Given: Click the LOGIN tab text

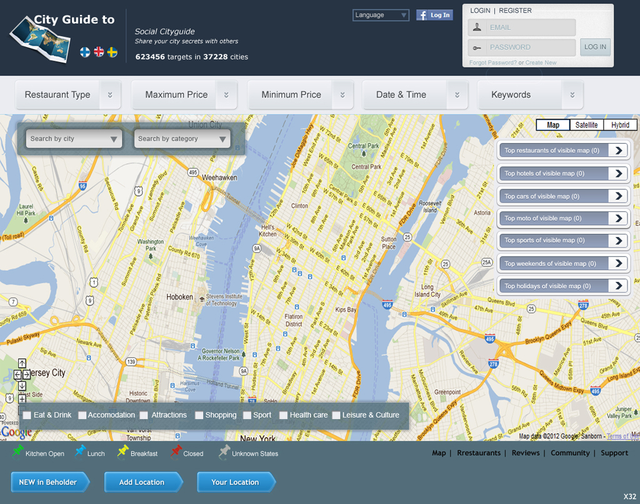Looking at the screenshot, I should tap(480, 11).
